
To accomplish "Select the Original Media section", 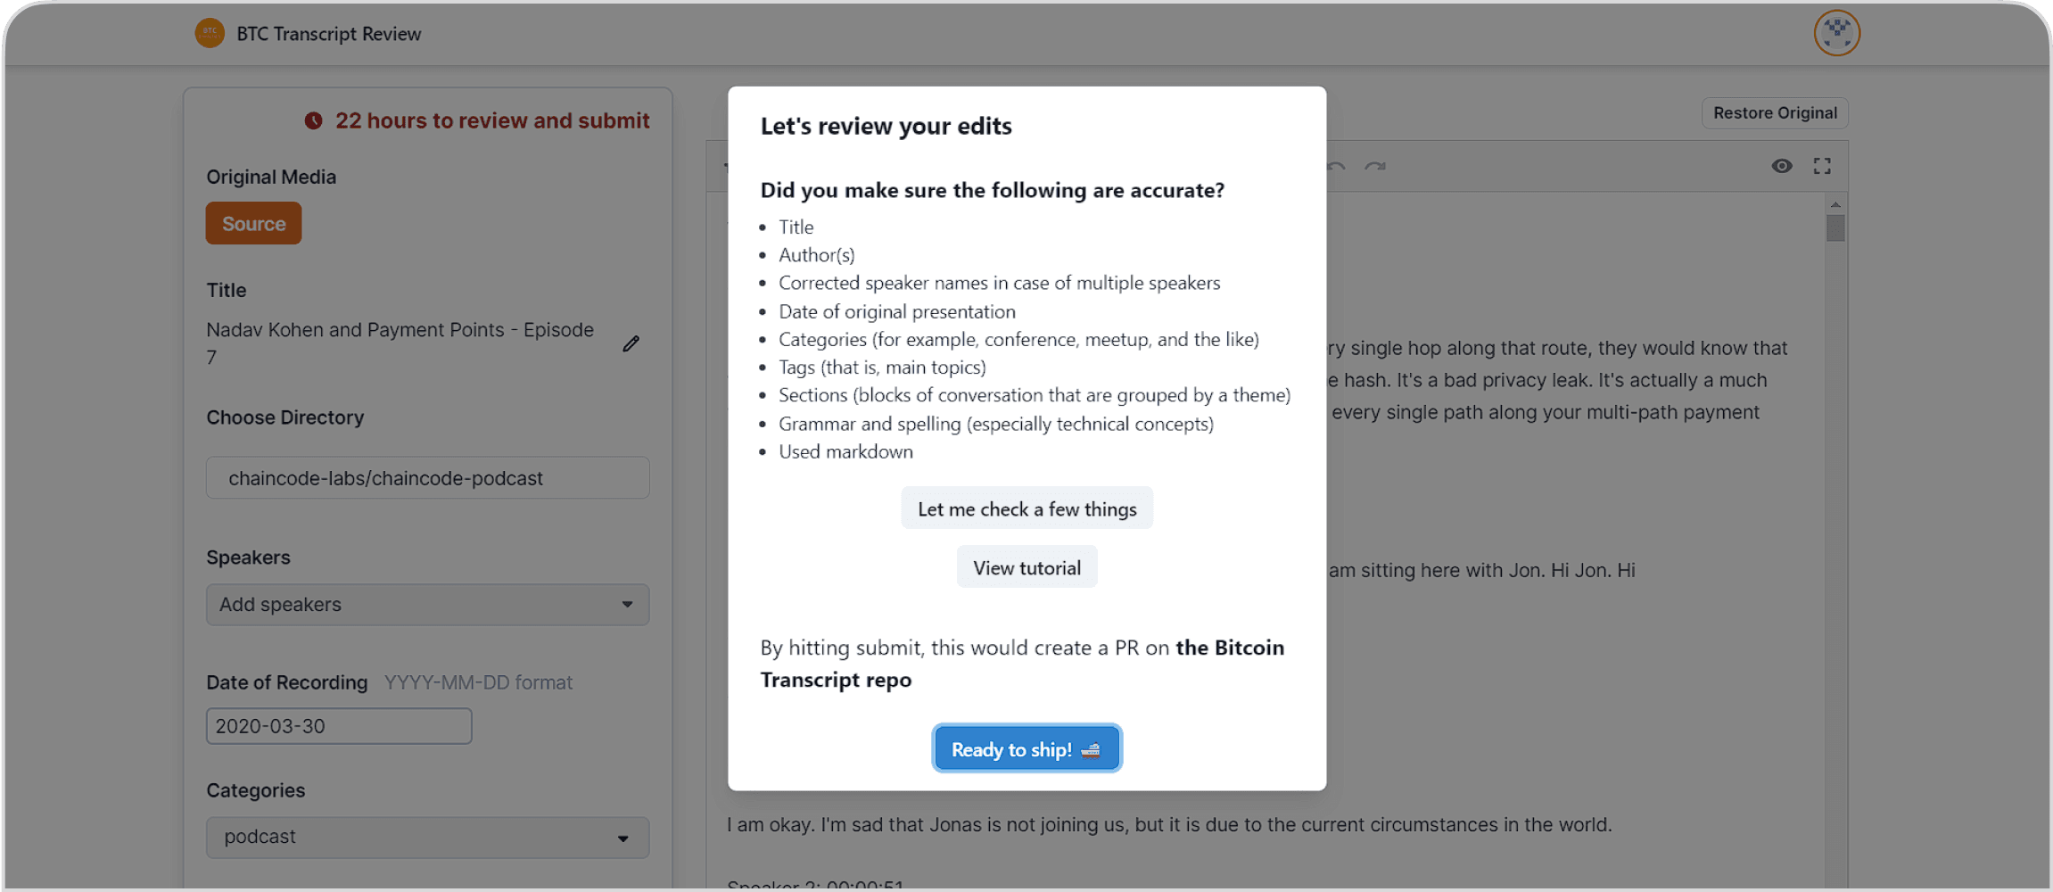I will pyautogui.click(x=272, y=177).
